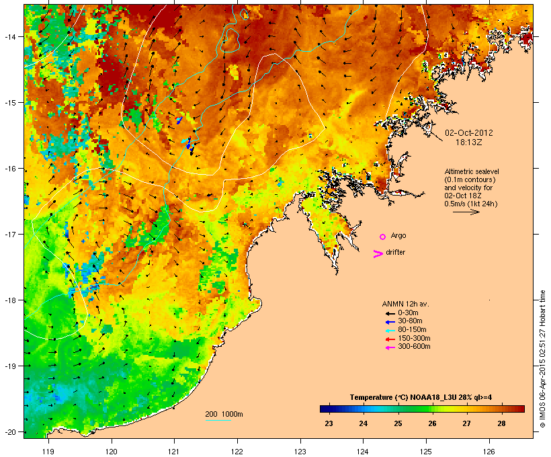Viewport: 551px width, 457px height.
Task: Click the black 0-30m legend arrow
Action: pos(390,314)
